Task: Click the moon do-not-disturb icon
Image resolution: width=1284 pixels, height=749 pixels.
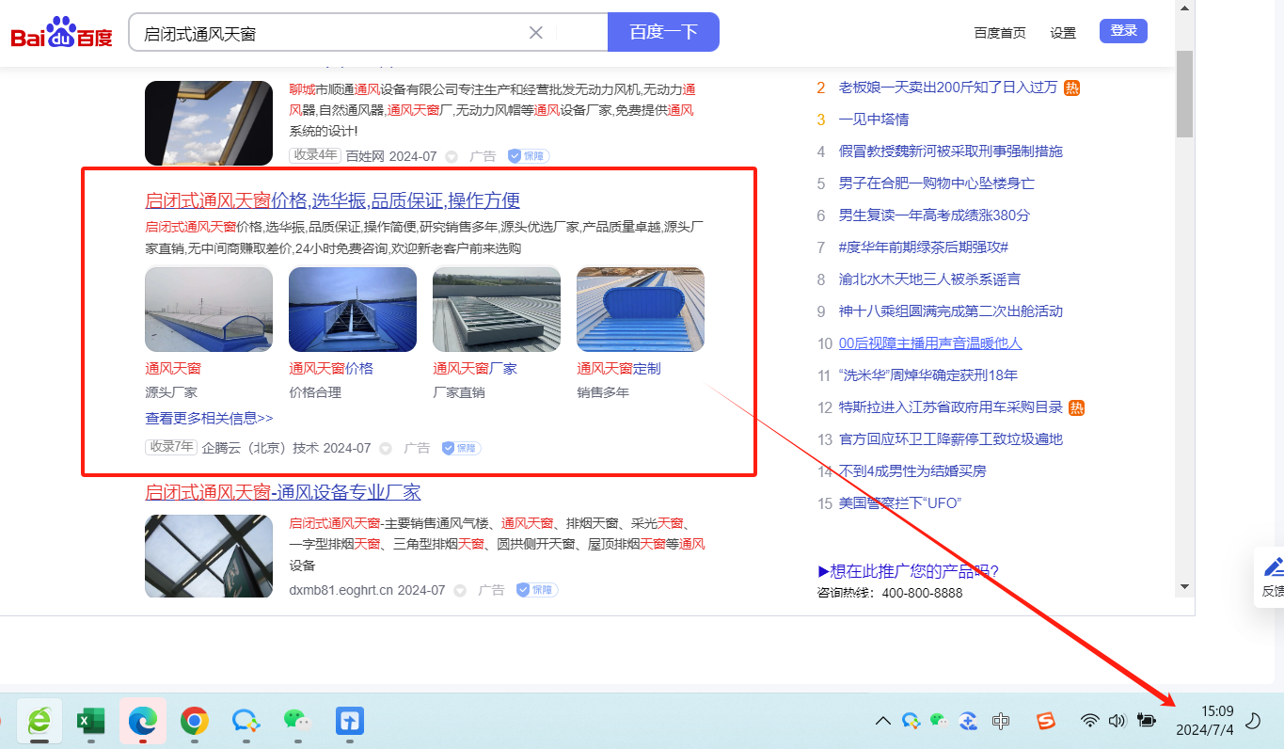Action: (1253, 721)
